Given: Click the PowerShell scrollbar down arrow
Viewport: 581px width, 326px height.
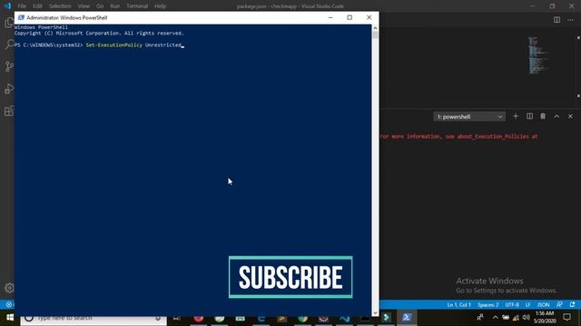Looking at the screenshot, I should tap(375, 313).
